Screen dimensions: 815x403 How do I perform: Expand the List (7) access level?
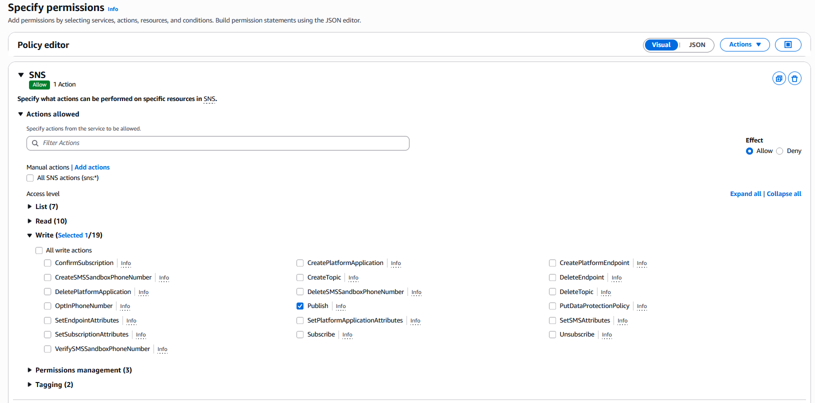[x=29, y=206]
